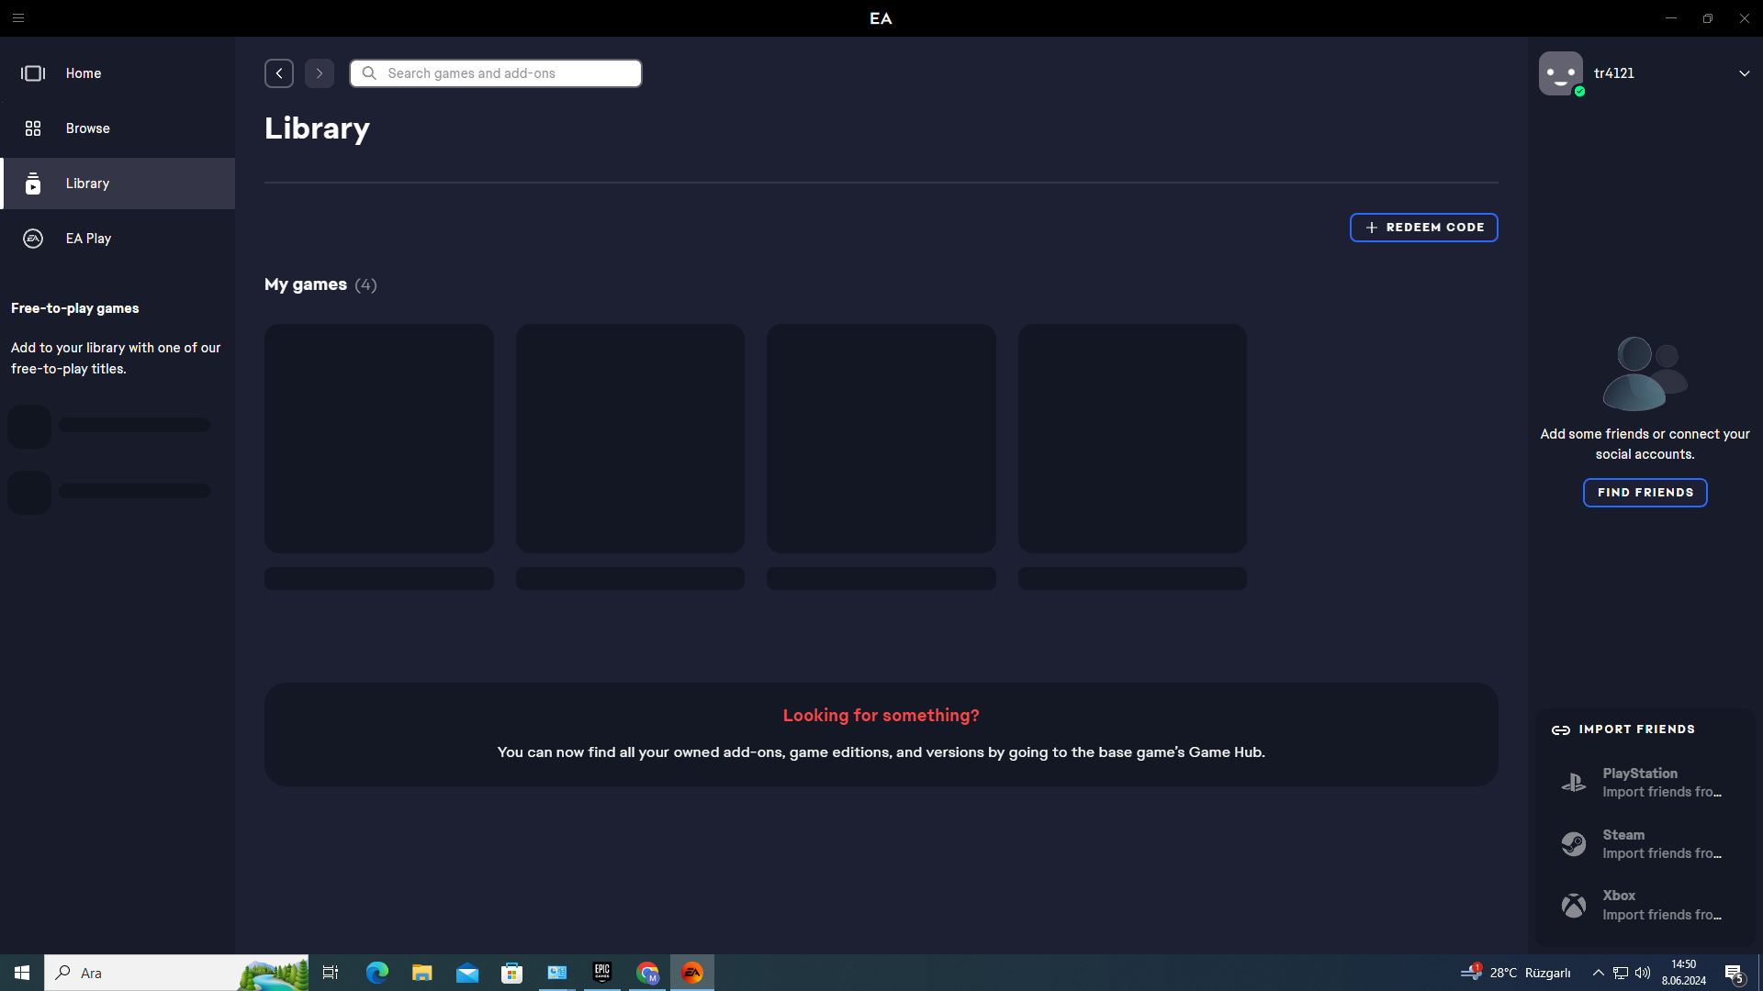The width and height of the screenshot is (1763, 991).
Task: Click the Import Friends link icon
Action: (1561, 730)
